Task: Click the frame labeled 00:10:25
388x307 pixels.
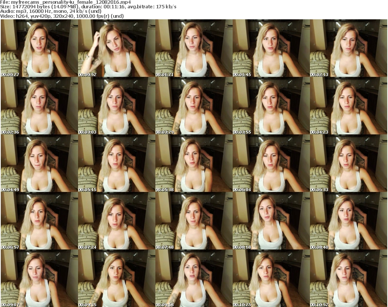Action: [x=271, y=278]
